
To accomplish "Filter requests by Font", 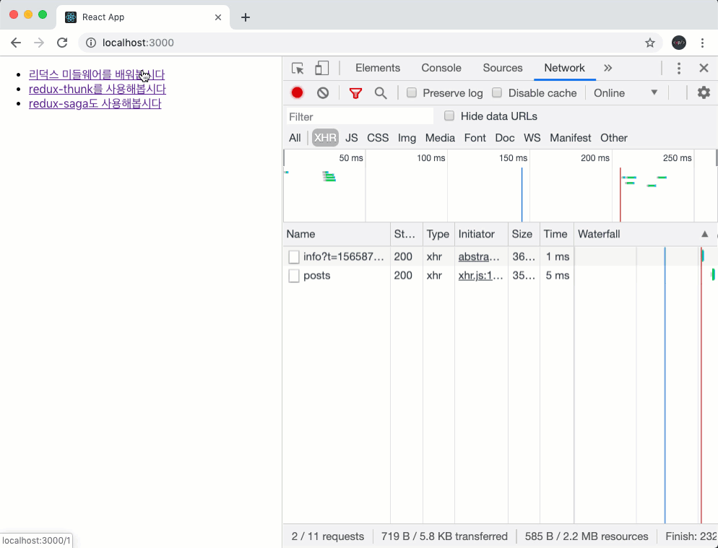I will 475,138.
